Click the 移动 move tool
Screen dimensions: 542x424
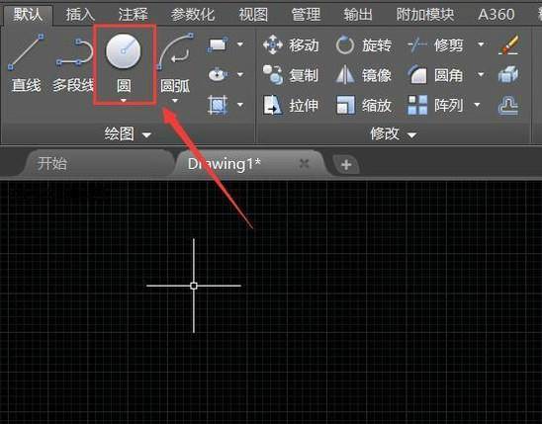pos(291,44)
